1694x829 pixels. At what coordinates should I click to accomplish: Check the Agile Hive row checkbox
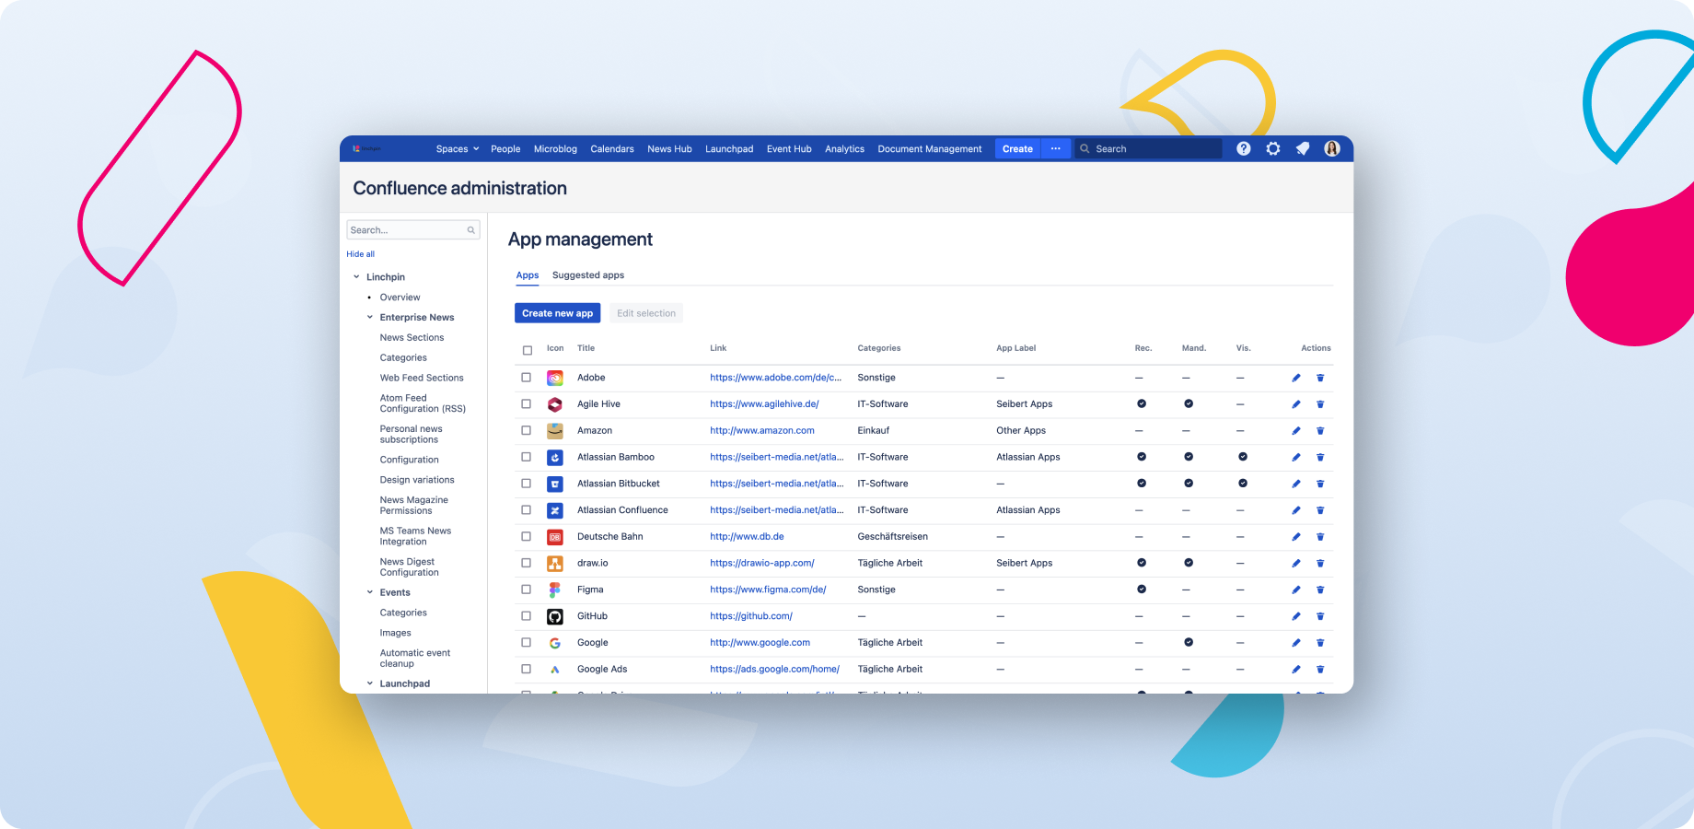[527, 404]
